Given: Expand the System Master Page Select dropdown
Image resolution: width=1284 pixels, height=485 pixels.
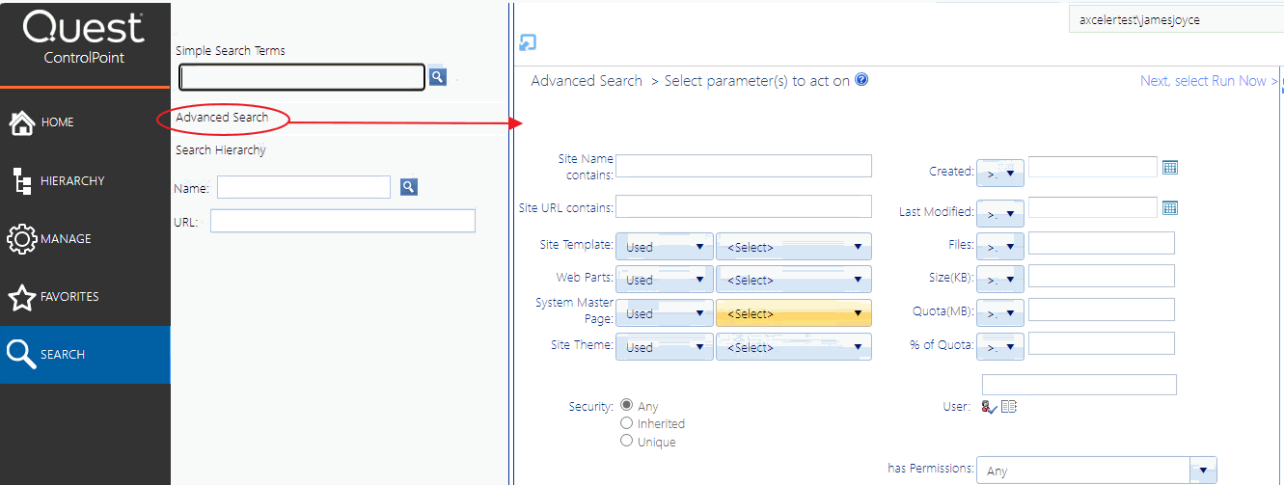Looking at the screenshot, I should click(794, 313).
